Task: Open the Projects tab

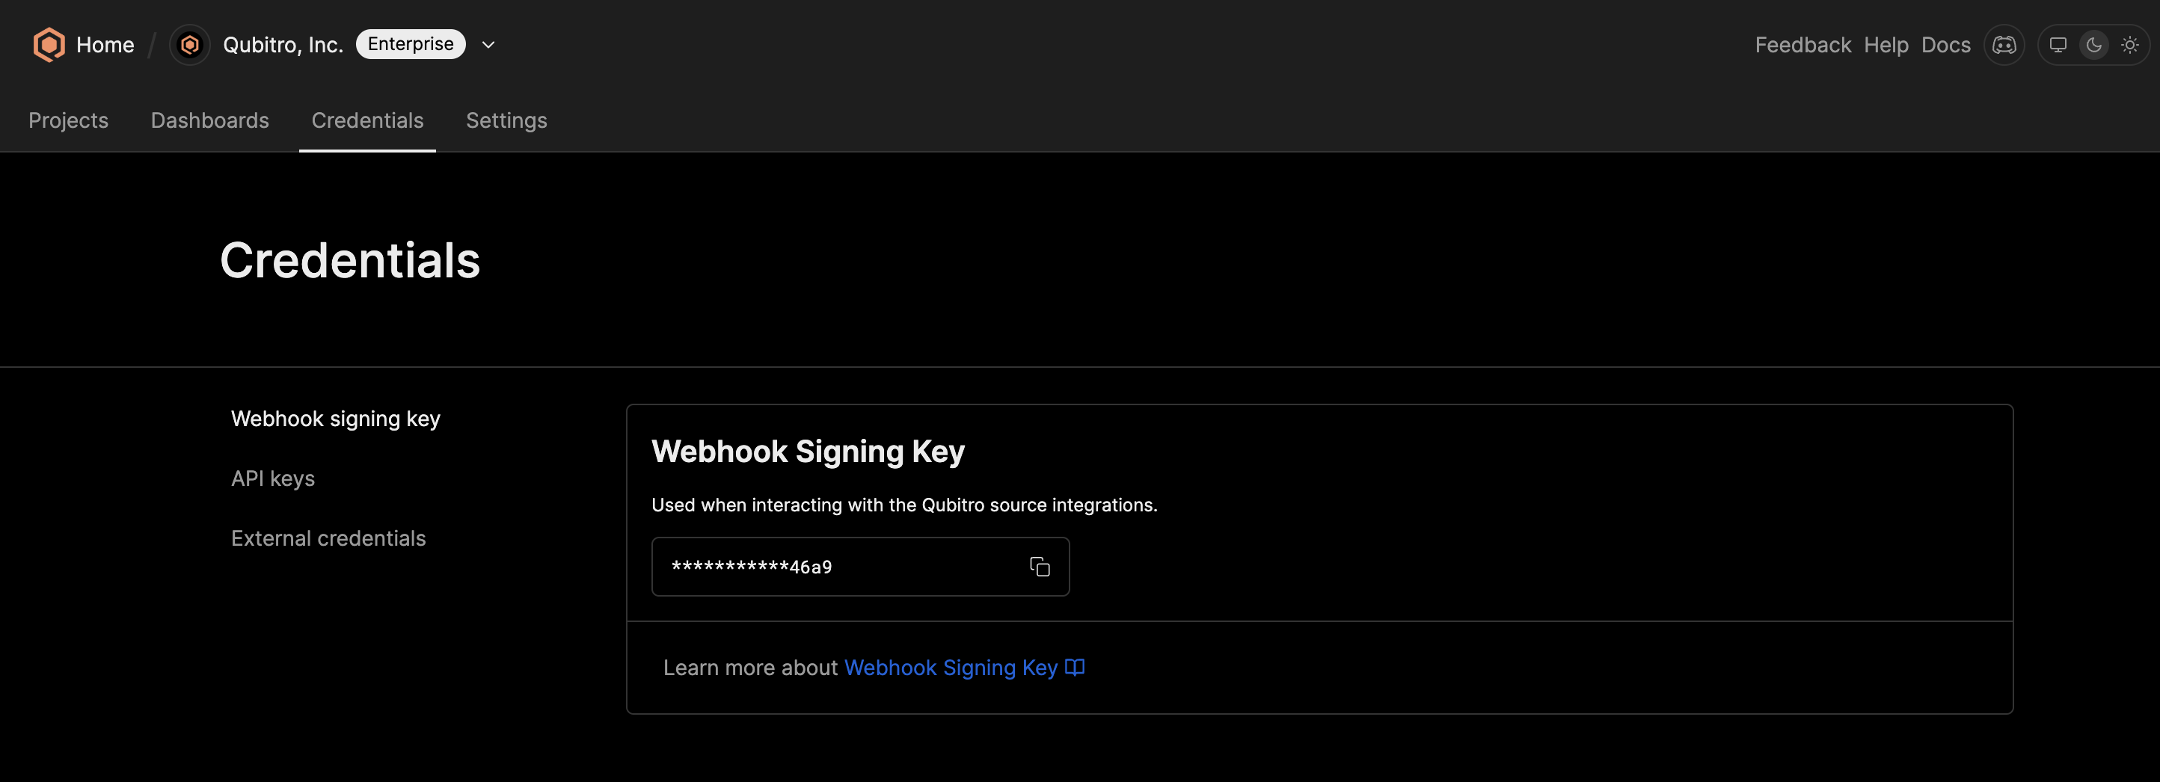Action: [x=69, y=120]
